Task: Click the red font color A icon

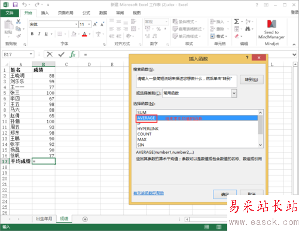Action: [84, 34]
